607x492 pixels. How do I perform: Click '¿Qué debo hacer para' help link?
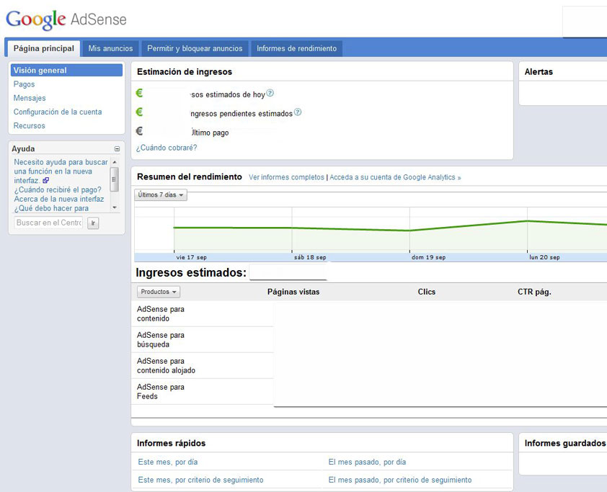click(x=51, y=208)
